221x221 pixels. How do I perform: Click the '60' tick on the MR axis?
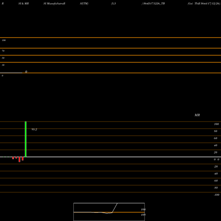tap(216, 138)
